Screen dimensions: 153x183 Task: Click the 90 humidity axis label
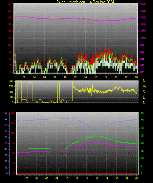6,119
